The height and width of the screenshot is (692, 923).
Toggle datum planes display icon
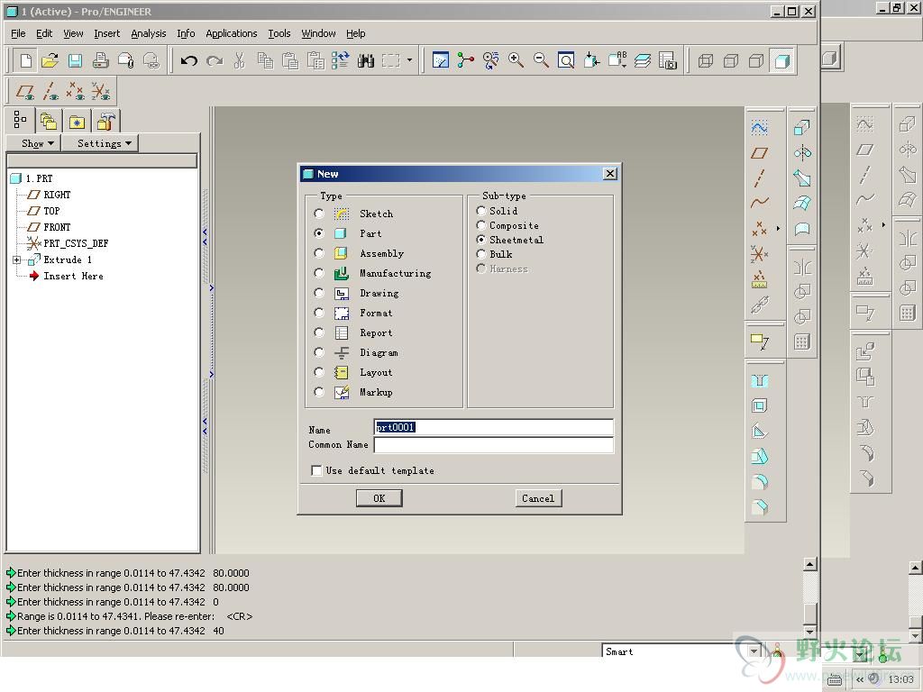pyautogui.click(x=25, y=91)
